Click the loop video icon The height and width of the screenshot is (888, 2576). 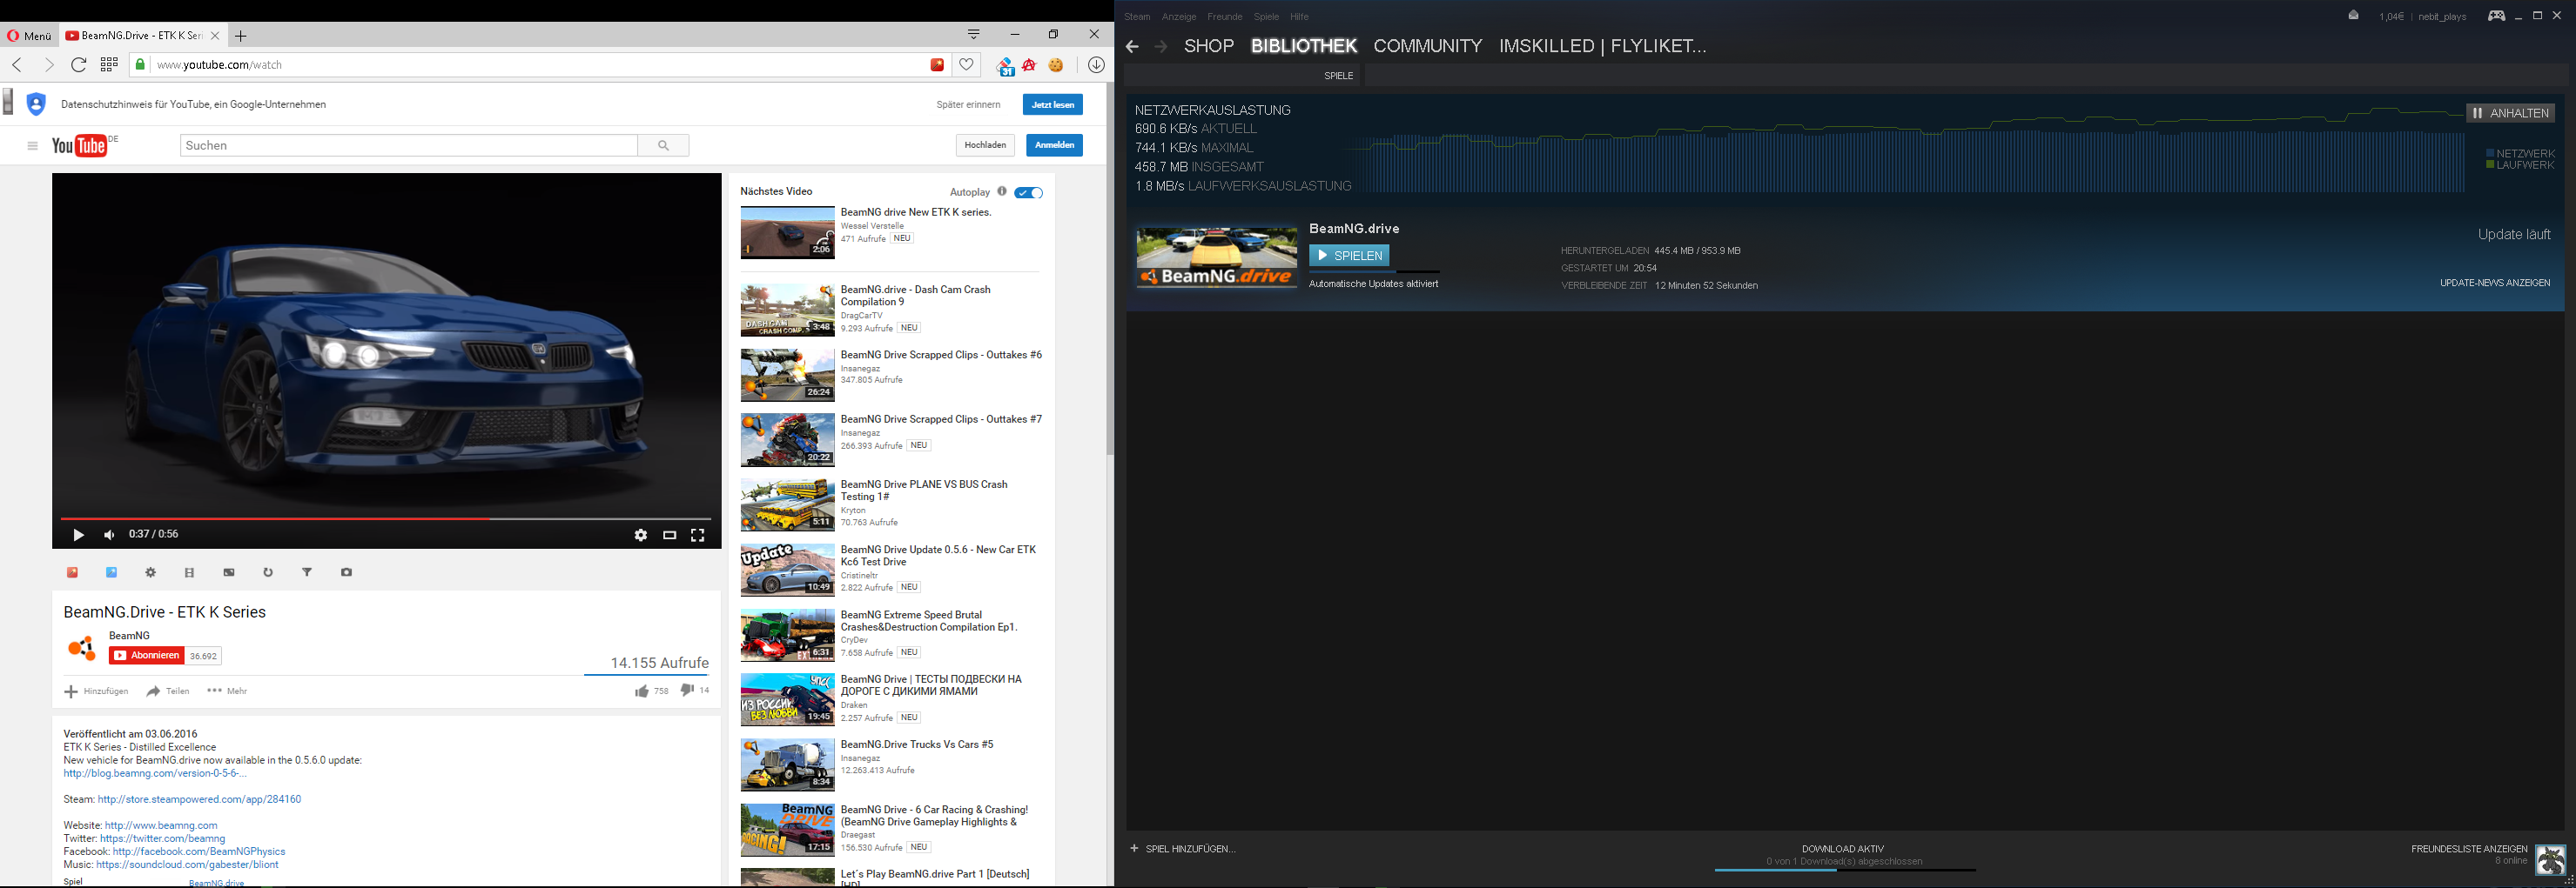click(268, 572)
